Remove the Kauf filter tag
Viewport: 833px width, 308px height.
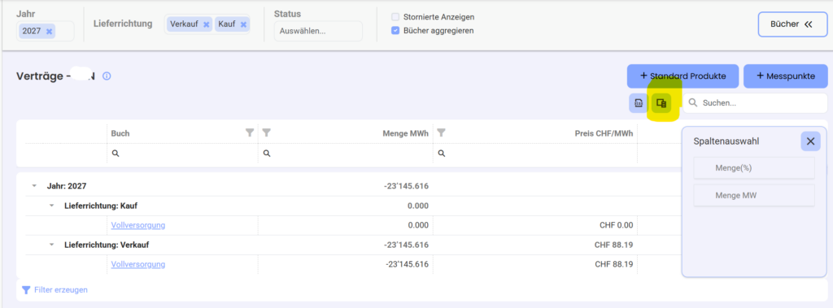(243, 24)
